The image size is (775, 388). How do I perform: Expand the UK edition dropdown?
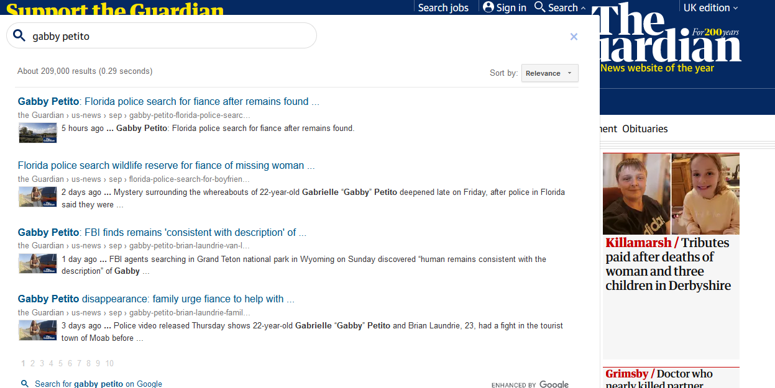710,7
